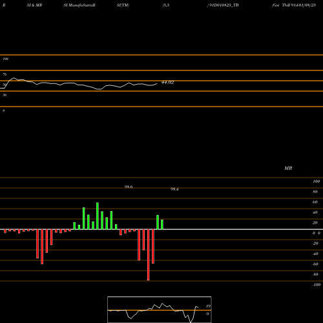Click the 30 level label on RSI axis
The width and height of the screenshot is (323, 323).
[x=5, y=95]
